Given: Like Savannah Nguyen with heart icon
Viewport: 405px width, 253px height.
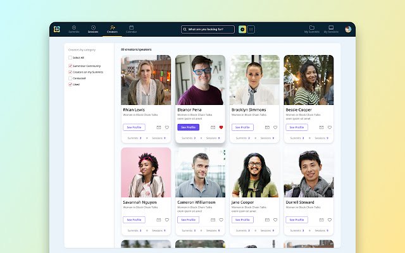Looking at the screenshot, I should (167, 219).
